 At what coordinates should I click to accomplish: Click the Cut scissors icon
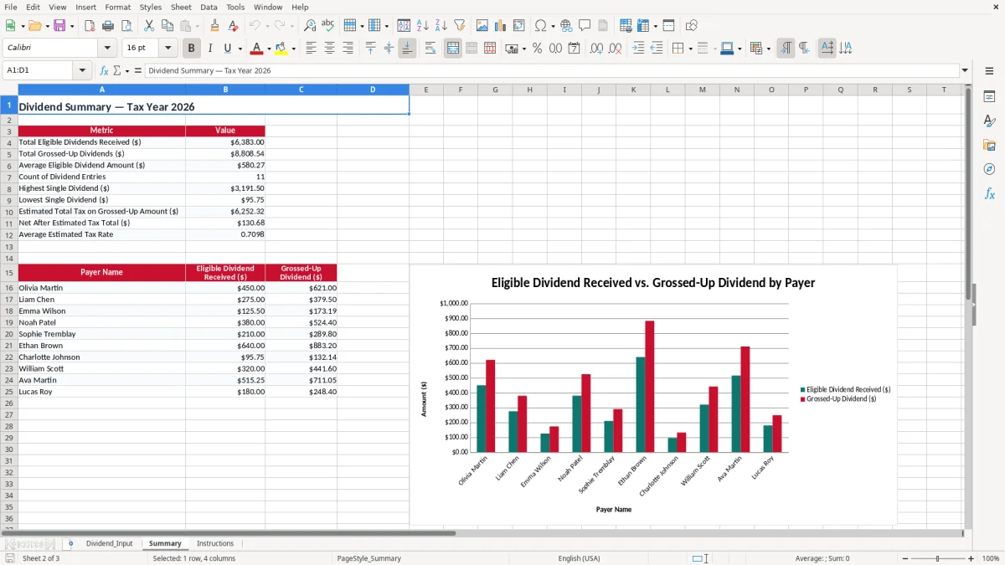coord(148,26)
